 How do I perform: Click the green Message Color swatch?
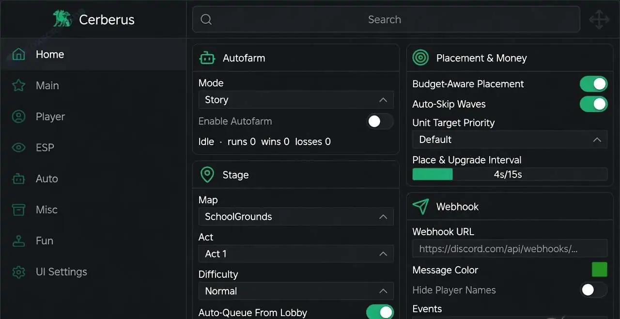click(x=599, y=270)
